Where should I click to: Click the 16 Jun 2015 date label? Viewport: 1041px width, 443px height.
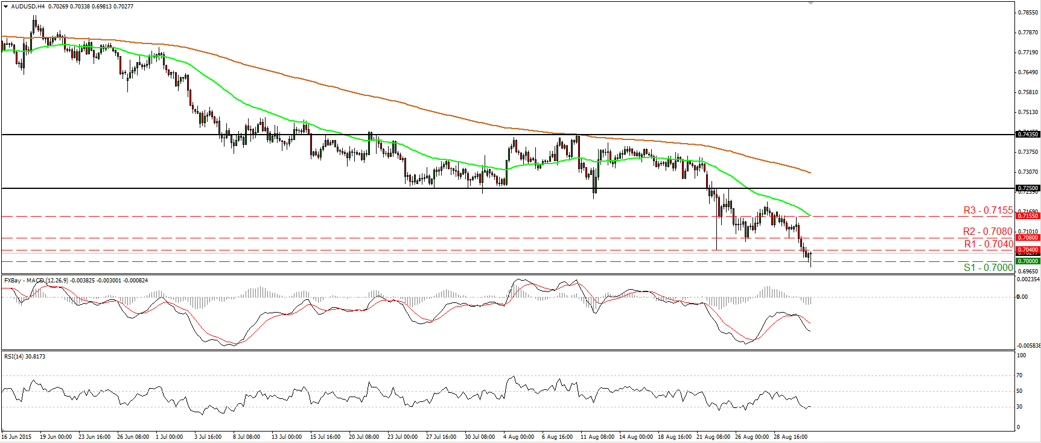click(16, 437)
